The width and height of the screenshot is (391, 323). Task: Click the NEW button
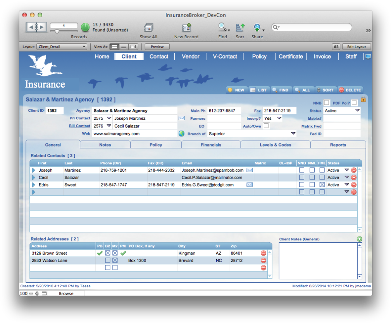[x=237, y=90]
